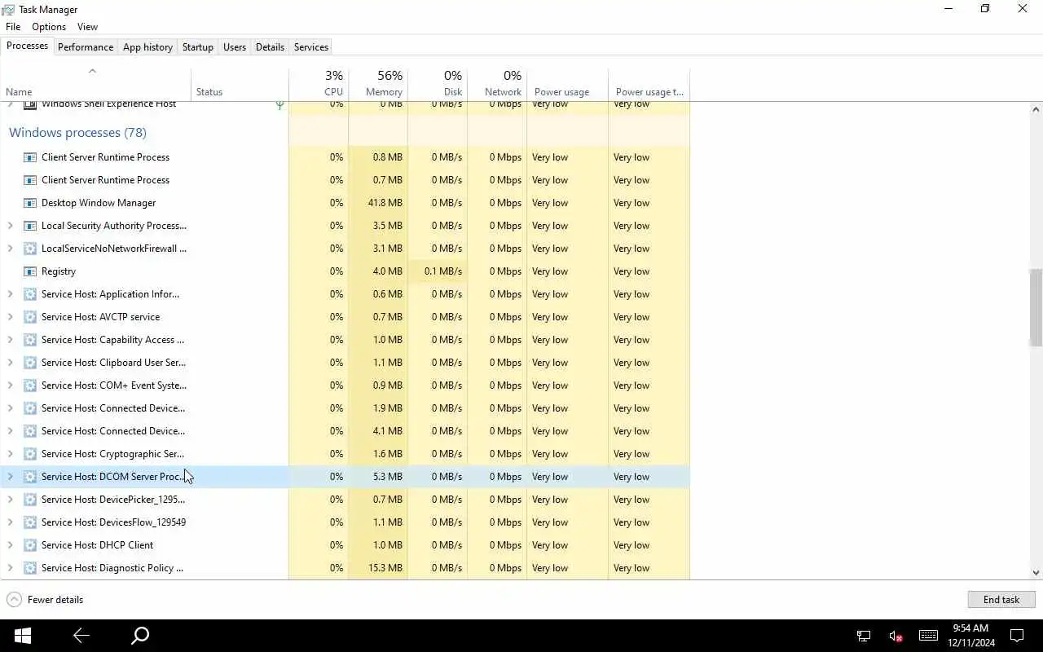
Task: Open the notification center icon
Action: pyautogui.click(x=1017, y=636)
